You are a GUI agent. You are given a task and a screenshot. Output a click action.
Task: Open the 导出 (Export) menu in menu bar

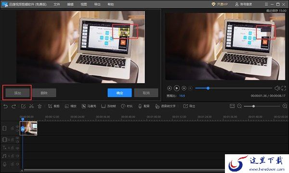pyautogui.click(x=97, y=4)
